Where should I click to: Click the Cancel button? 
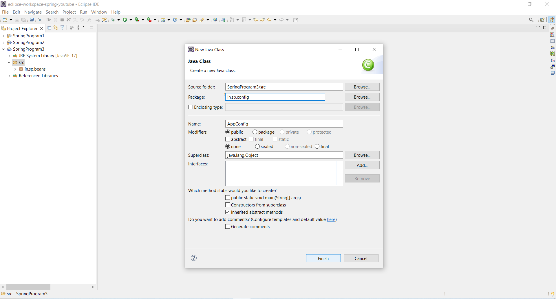(361, 258)
